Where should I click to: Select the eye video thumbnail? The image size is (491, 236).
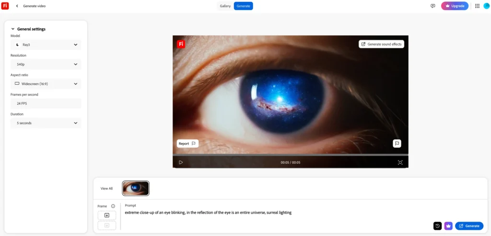pos(136,188)
